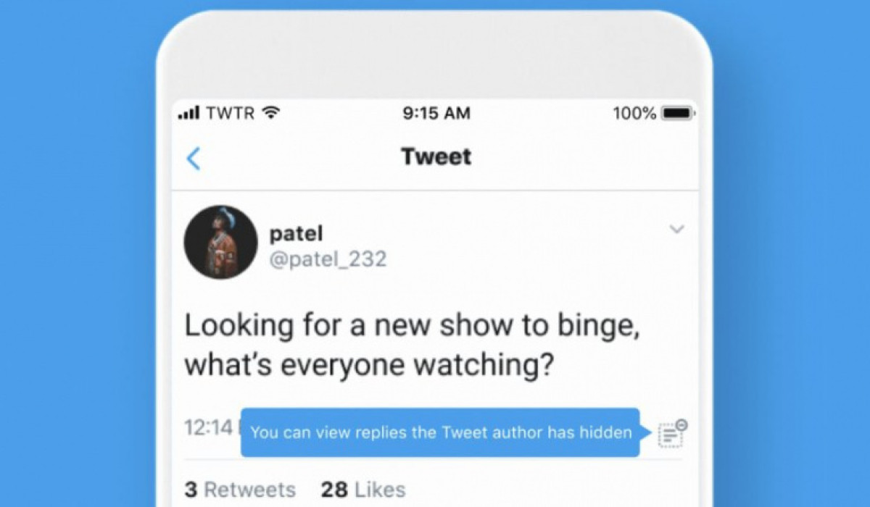This screenshot has width=870, height=507.
Task: Expand the tweet options chevron
Action: click(x=676, y=230)
